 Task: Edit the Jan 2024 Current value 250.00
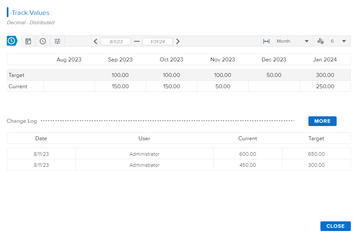click(325, 86)
